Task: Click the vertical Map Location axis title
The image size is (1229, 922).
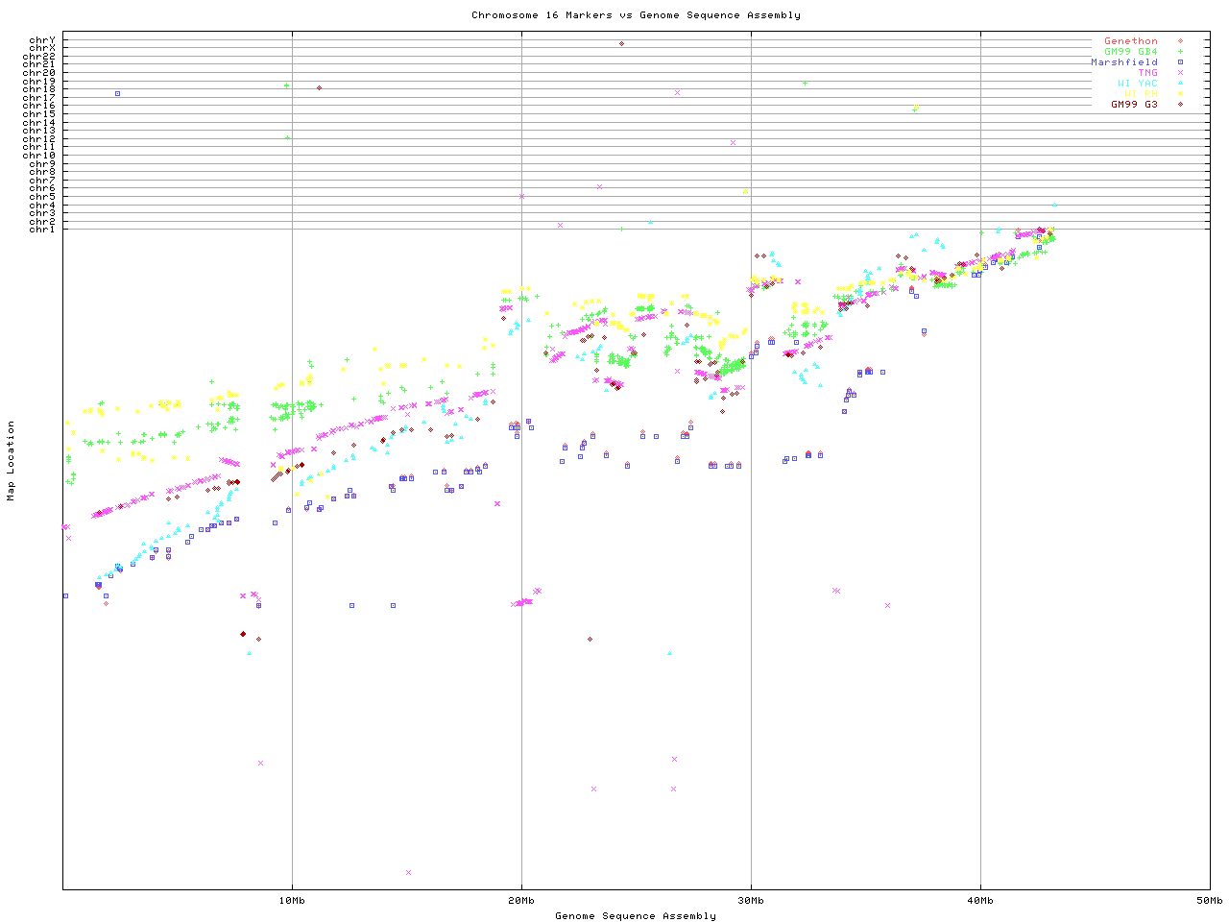Action: (12, 461)
